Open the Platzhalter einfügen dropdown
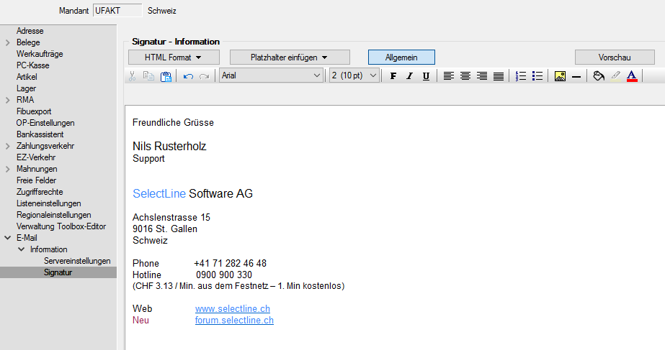Screen dimensions: 665x350 pos(290,57)
